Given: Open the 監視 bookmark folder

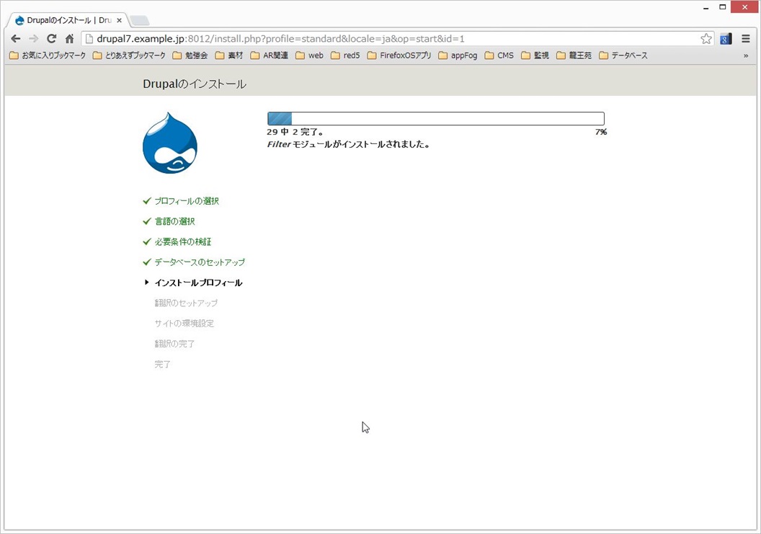Looking at the screenshot, I should tap(535, 55).
